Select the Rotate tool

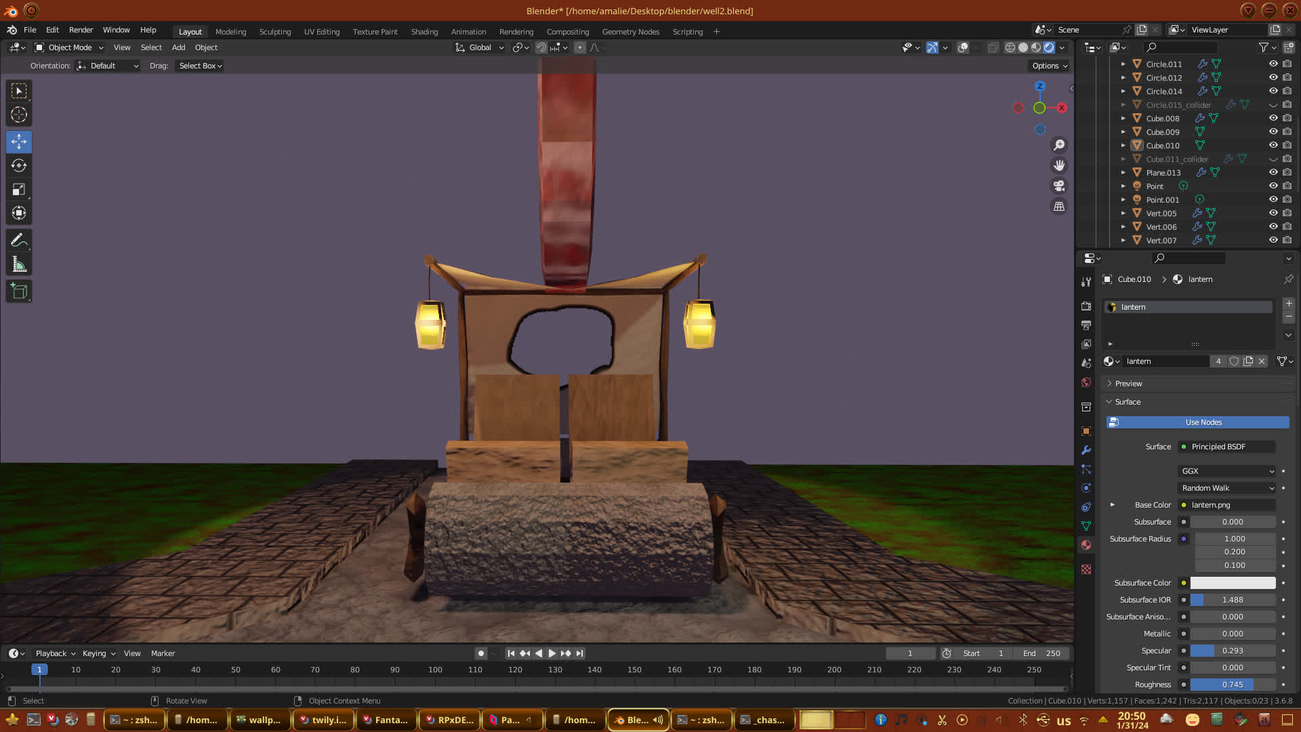tap(19, 166)
